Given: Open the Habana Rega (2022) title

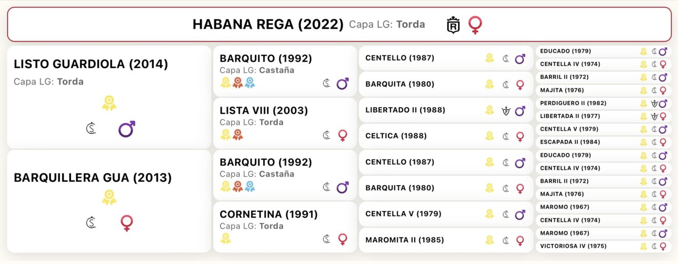Looking at the screenshot, I should coord(268,24).
